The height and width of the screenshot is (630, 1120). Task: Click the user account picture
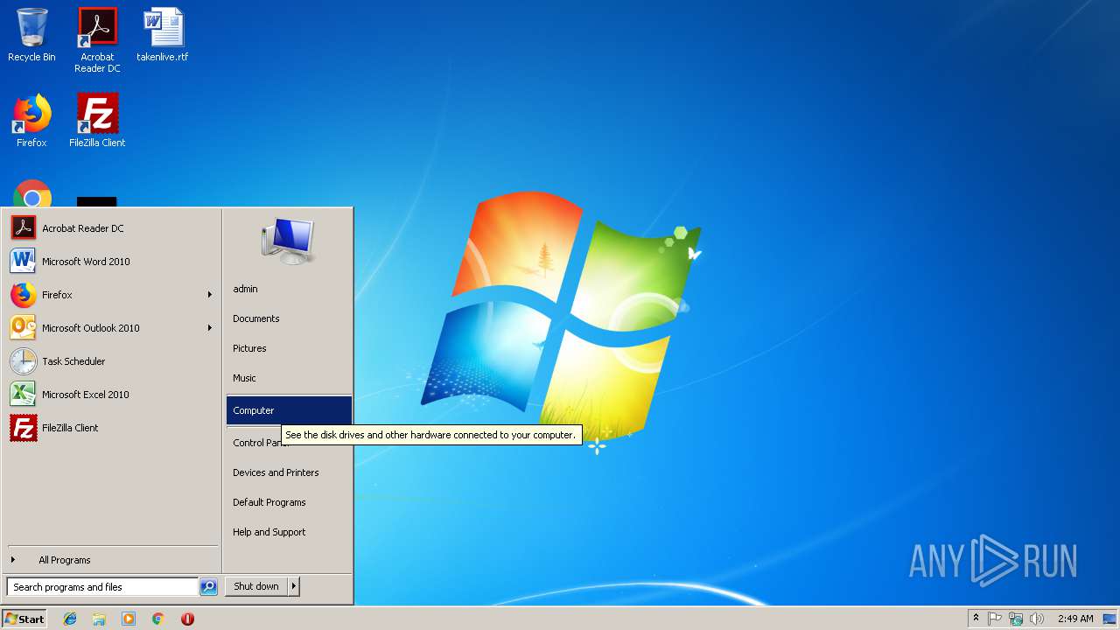click(288, 241)
